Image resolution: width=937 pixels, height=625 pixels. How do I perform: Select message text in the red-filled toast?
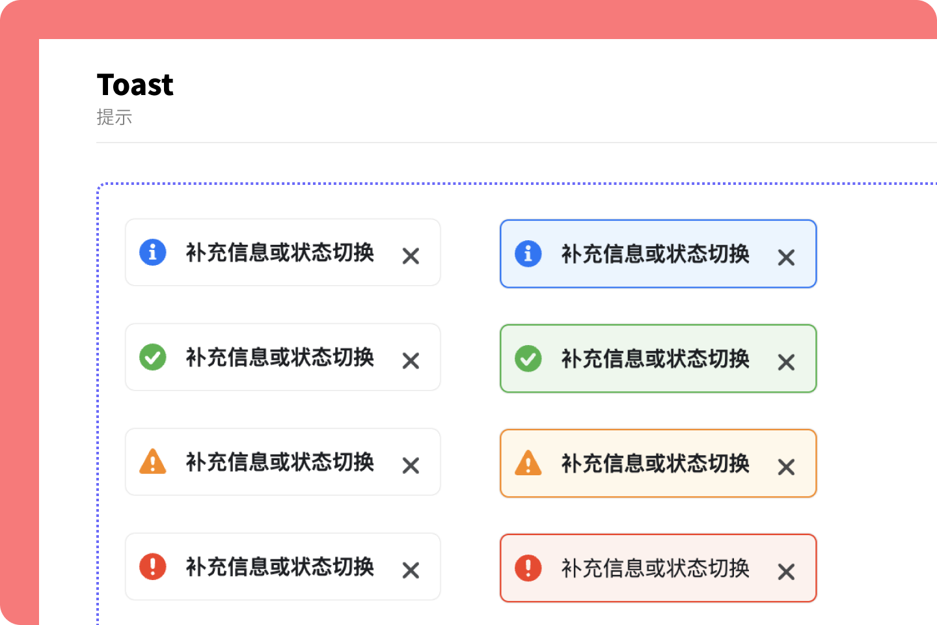pyautogui.click(x=655, y=568)
